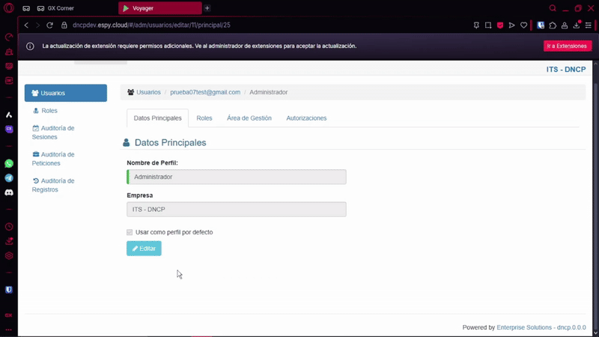Open WhatsApp from the Opera sidebar
The height and width of the screenshot is (337, 599).
[9, 163]
